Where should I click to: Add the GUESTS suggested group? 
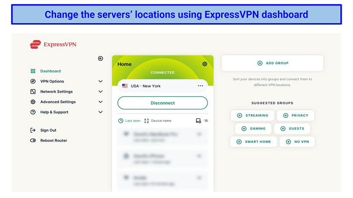click(292, 129)
